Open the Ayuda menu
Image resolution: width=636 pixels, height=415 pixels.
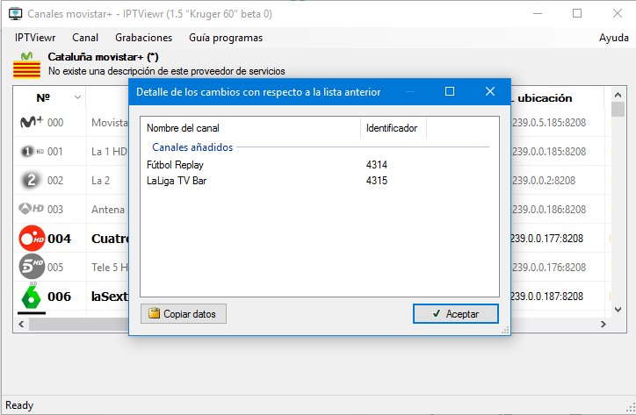614,38
